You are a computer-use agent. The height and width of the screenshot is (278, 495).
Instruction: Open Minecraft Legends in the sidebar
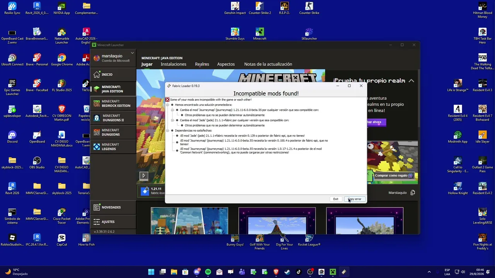pos(113,147)
